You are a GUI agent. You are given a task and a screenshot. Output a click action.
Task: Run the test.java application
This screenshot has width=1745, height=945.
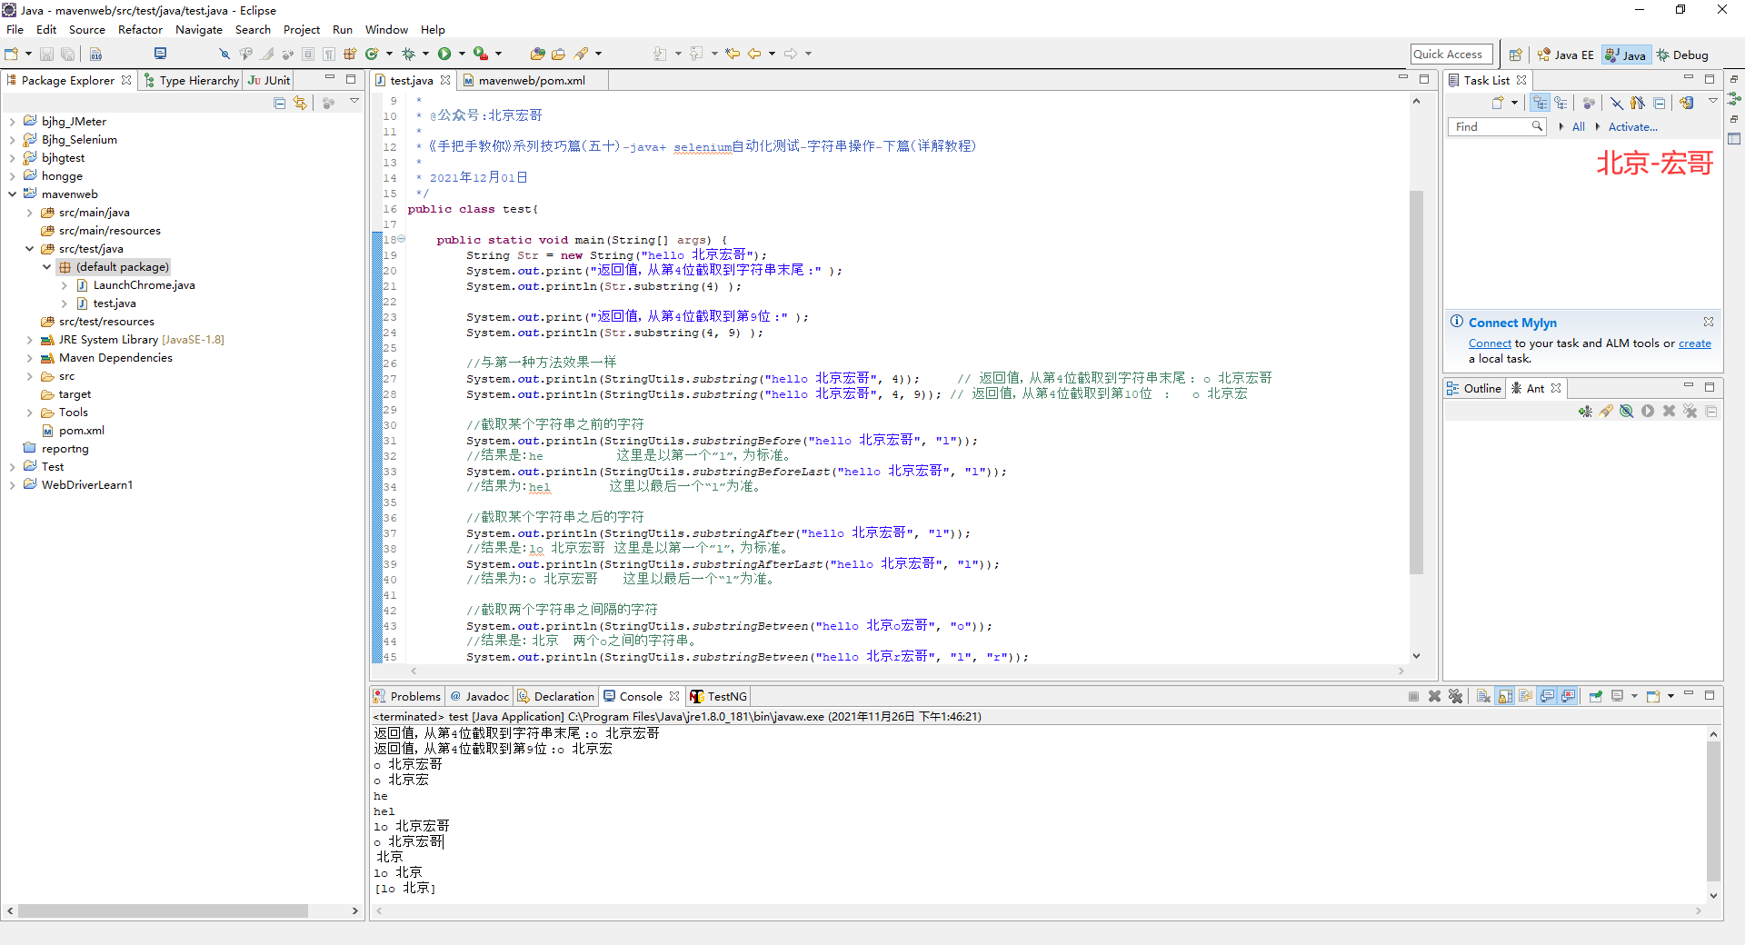point(446,53)
